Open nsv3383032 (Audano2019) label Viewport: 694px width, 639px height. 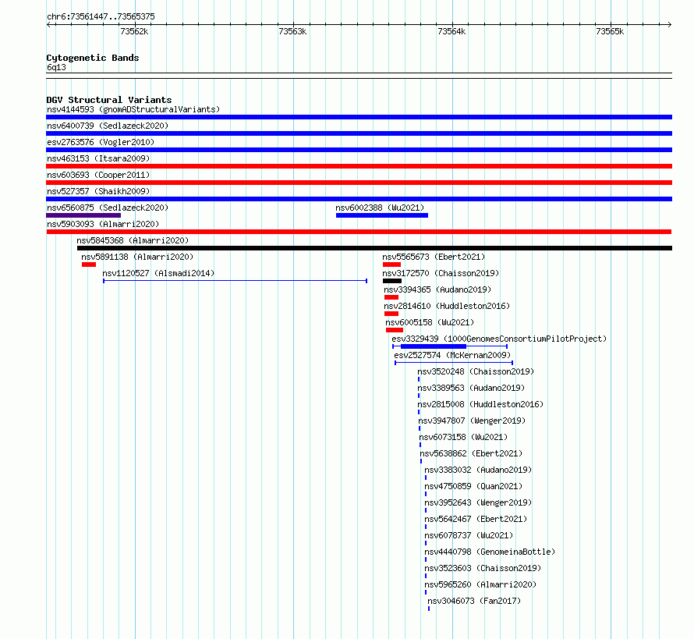tap(478, 470)
